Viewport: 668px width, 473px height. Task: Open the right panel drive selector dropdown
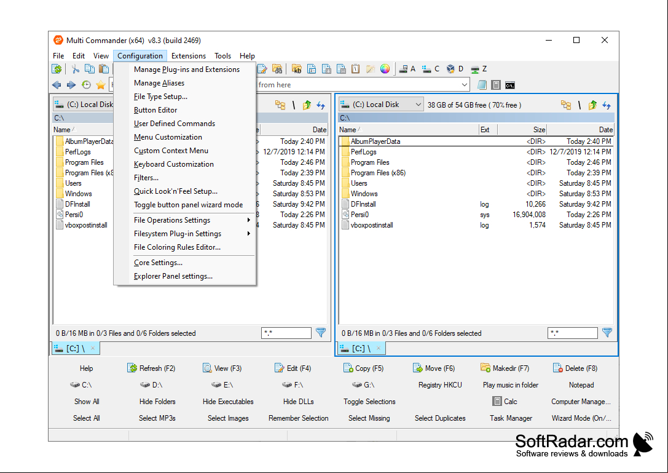coord(381,105)
